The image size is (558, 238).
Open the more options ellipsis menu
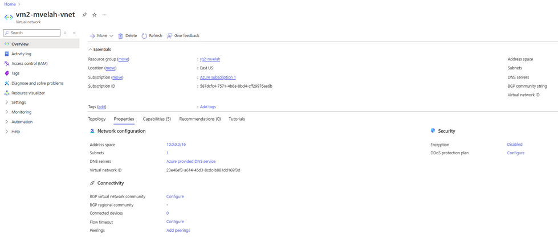tap(104, 15)
